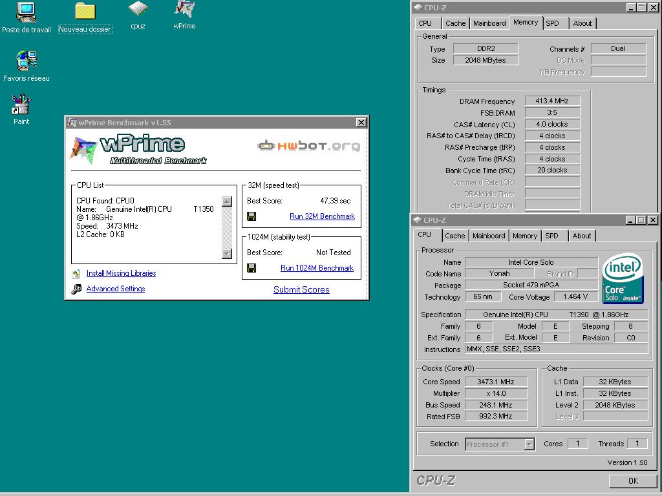Click the CAS# Latency value 4.0 clocks
Image resolution: width=662 pixels, height=496 pixels.
tap(552, 125)
